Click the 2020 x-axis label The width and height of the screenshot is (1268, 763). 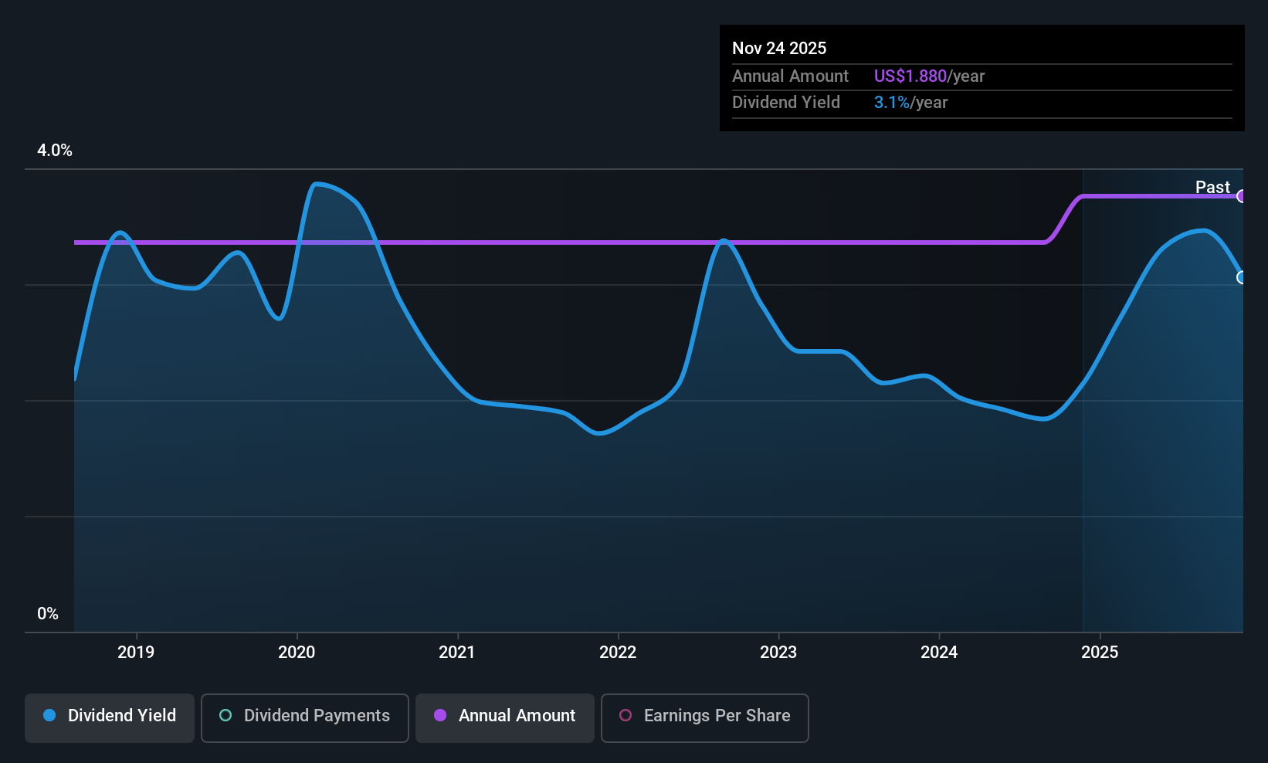(297, 653)
